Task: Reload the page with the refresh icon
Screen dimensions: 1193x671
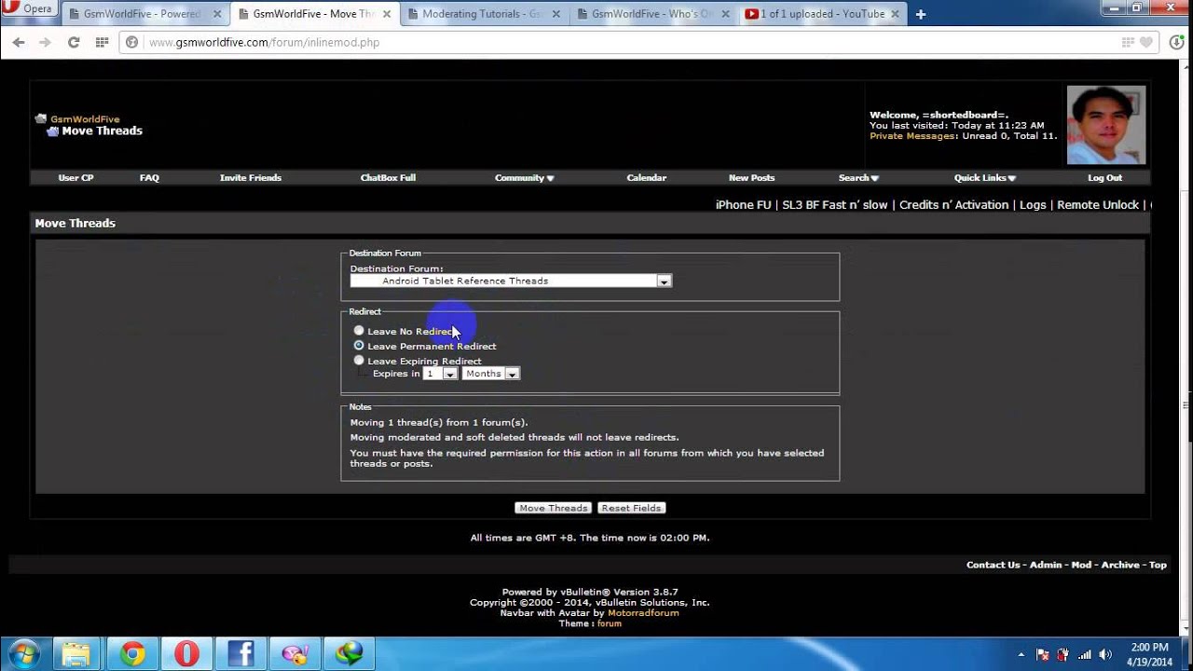Action: (74, 42)
